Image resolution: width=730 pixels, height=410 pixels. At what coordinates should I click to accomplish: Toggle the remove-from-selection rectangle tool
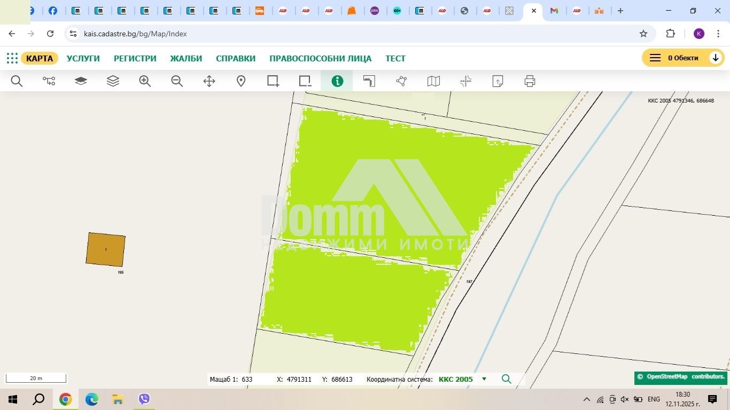(x=305, y=81)
